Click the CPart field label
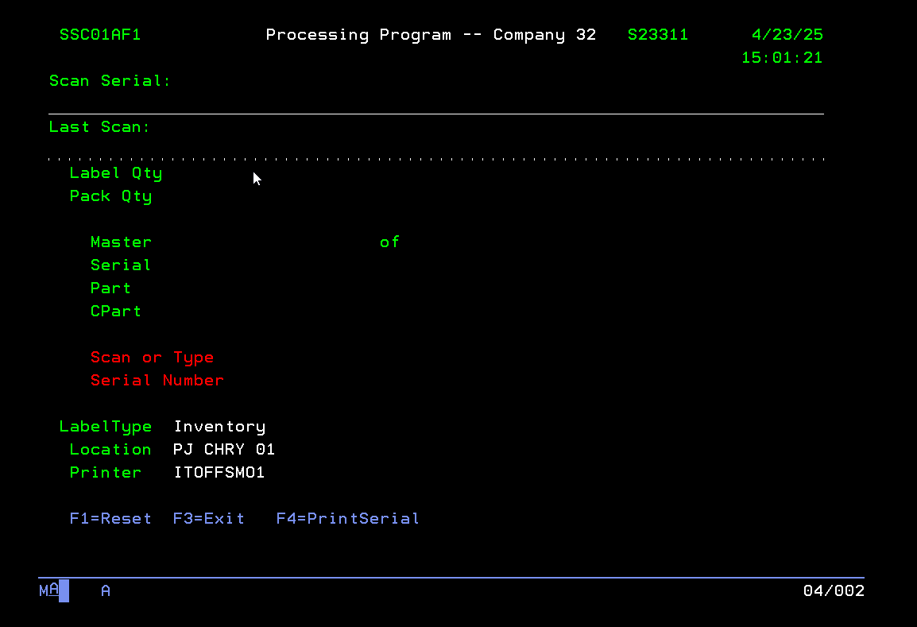This screenshot has height=627, width=917. coord(116,312)
